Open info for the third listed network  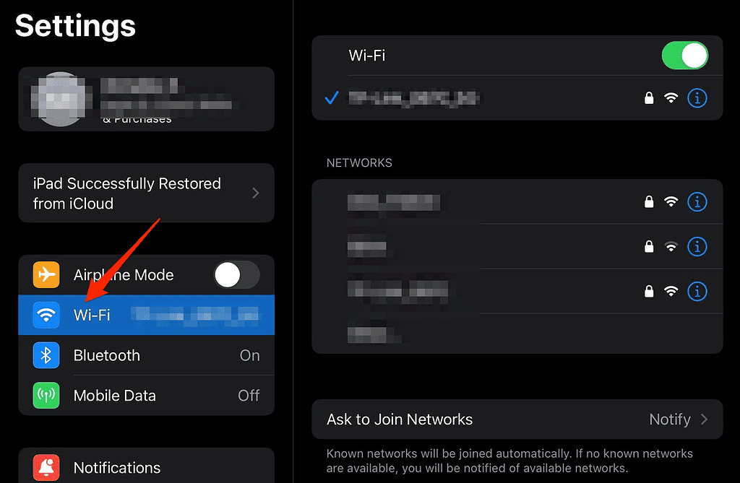697,292
